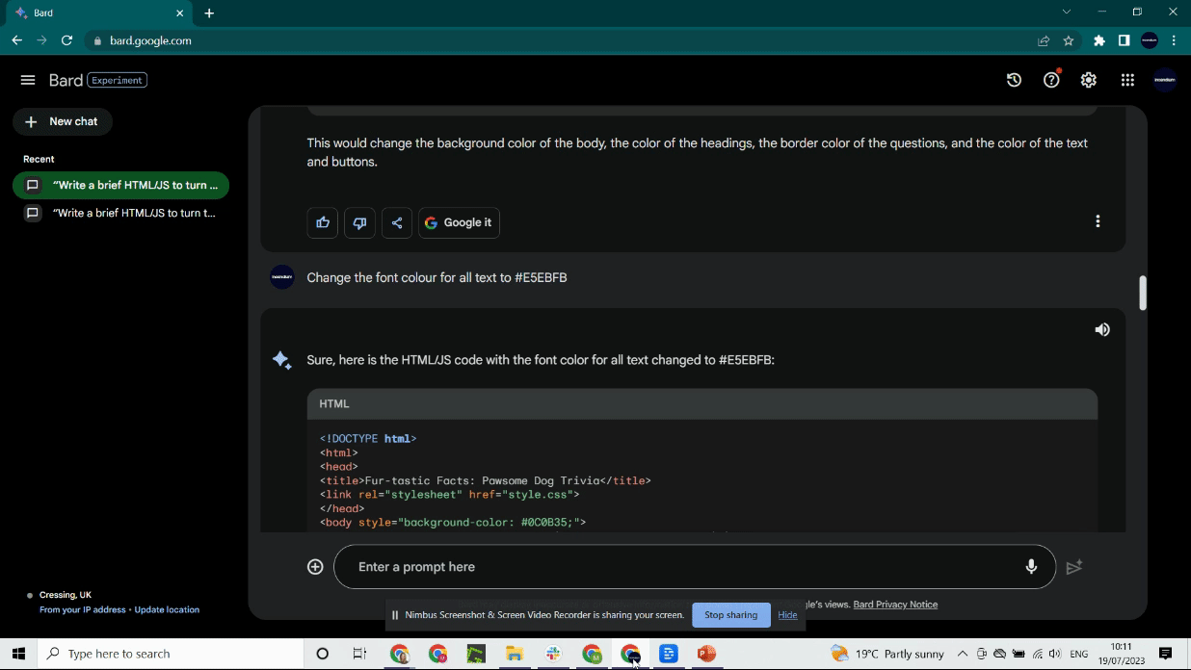
Task: Click the share this page icon in address bar
Action: tap(1044, 40)
